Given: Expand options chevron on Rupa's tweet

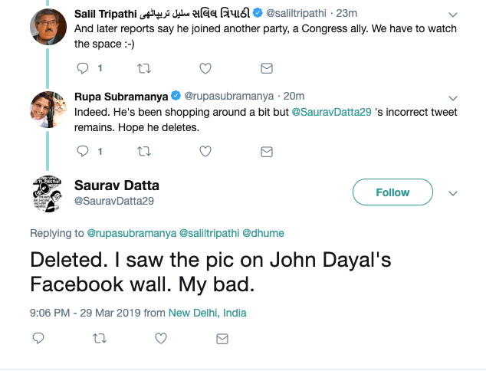Looking at the screenshot, I should pyautogui.click(x=452, y=98).
